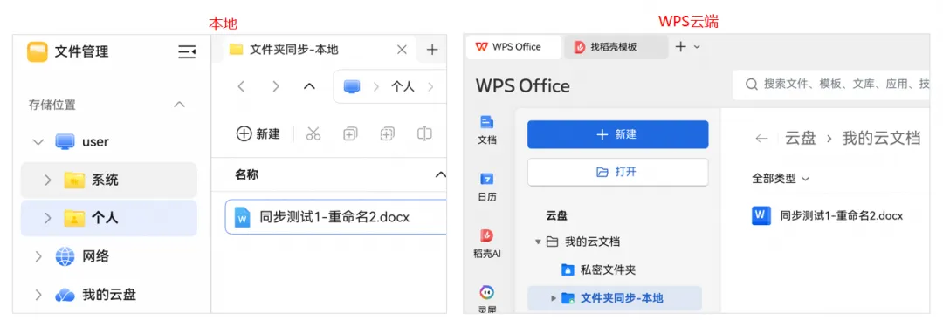
Task: Close the 文件夹同步-本地 tab
Action: [403, 50]
